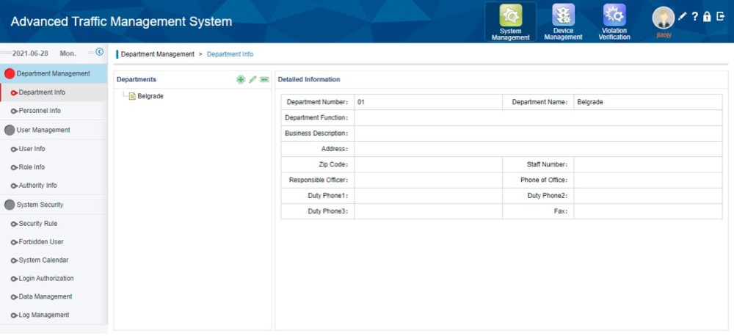Open Role Info in the sidebar

[32, 167]
